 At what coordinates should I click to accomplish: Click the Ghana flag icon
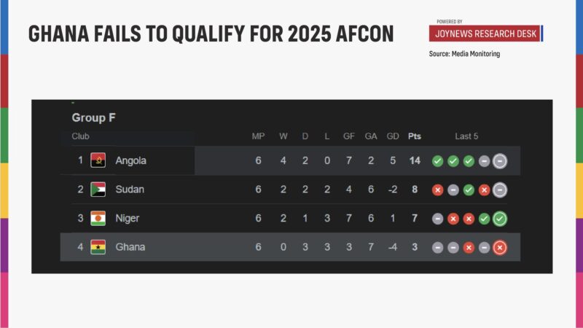[x=98, y=247]
